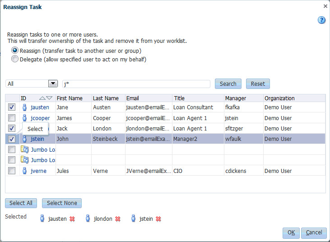Click the search text field
This screenshot has width=330, height=242.
(136, 84)
